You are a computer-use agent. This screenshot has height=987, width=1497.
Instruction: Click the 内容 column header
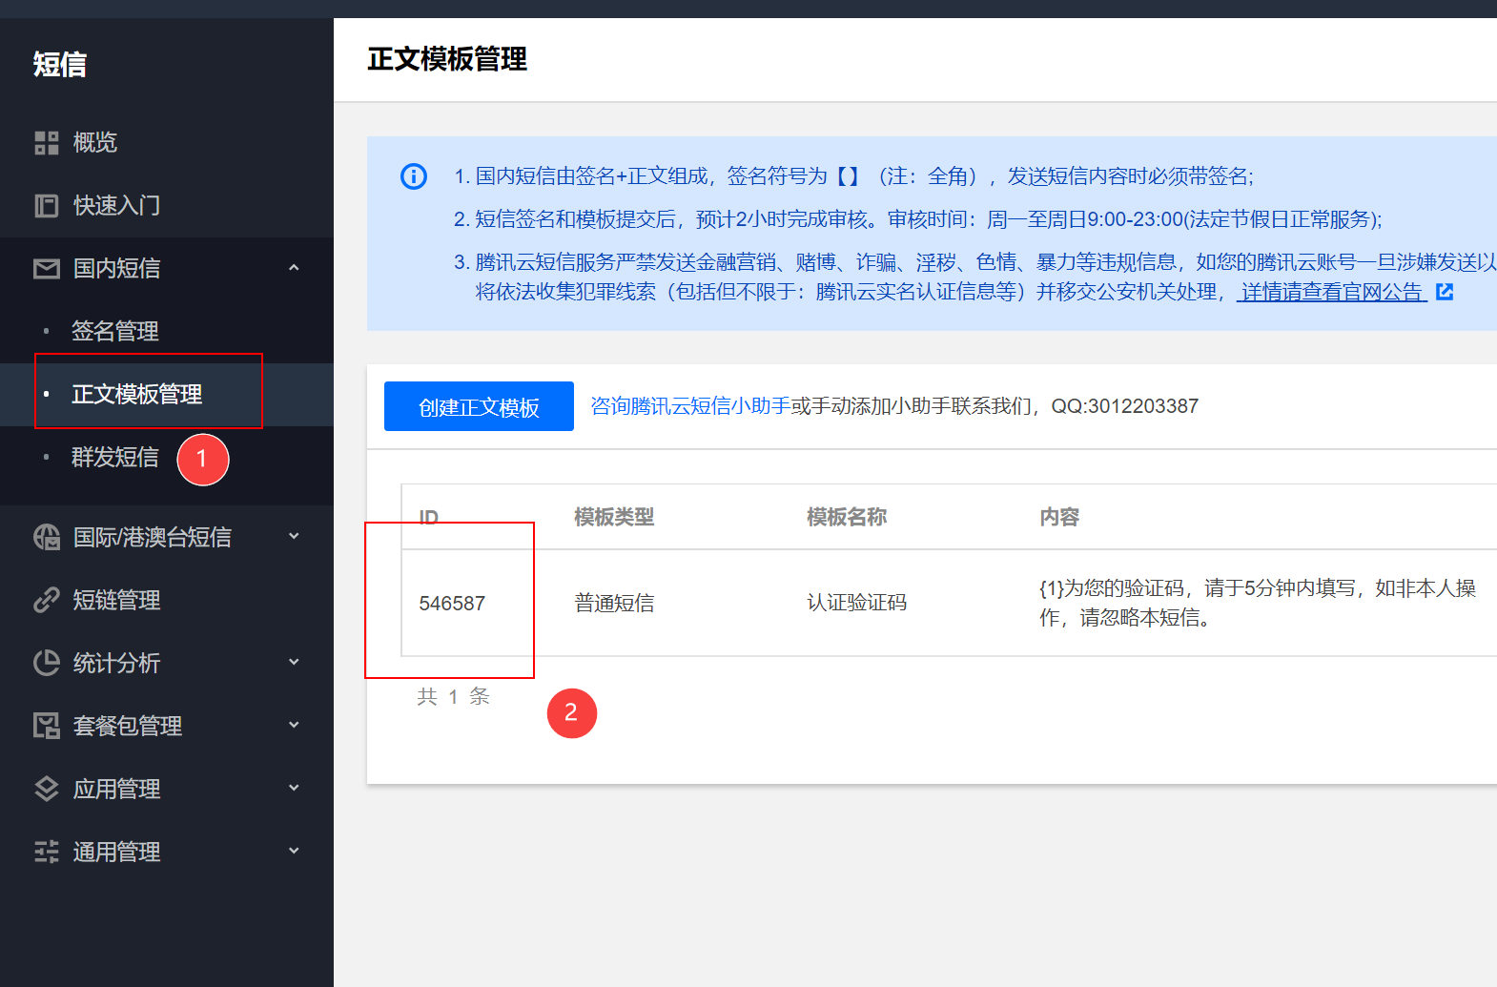coord(1059,517)
